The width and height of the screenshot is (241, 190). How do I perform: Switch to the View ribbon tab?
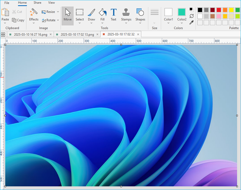(51, 3)
